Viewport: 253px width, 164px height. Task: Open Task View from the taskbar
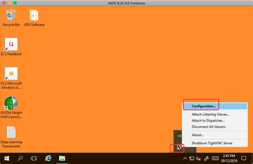34,158
